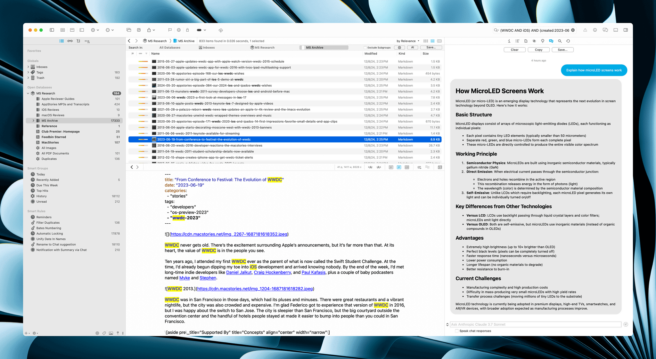Enable the Exclude Subgroups checkbox

click(365, 48)
